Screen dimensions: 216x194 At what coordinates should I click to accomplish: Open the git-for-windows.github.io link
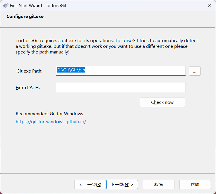click(x=51, y=122)
